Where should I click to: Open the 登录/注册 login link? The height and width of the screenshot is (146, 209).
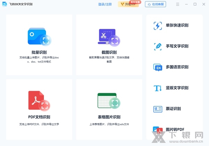[105, 4]
